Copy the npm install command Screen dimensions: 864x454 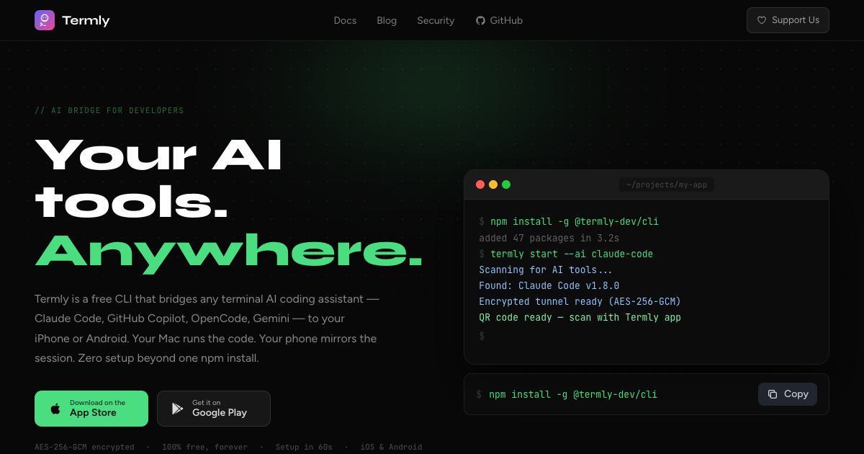[x=788, y=394]
